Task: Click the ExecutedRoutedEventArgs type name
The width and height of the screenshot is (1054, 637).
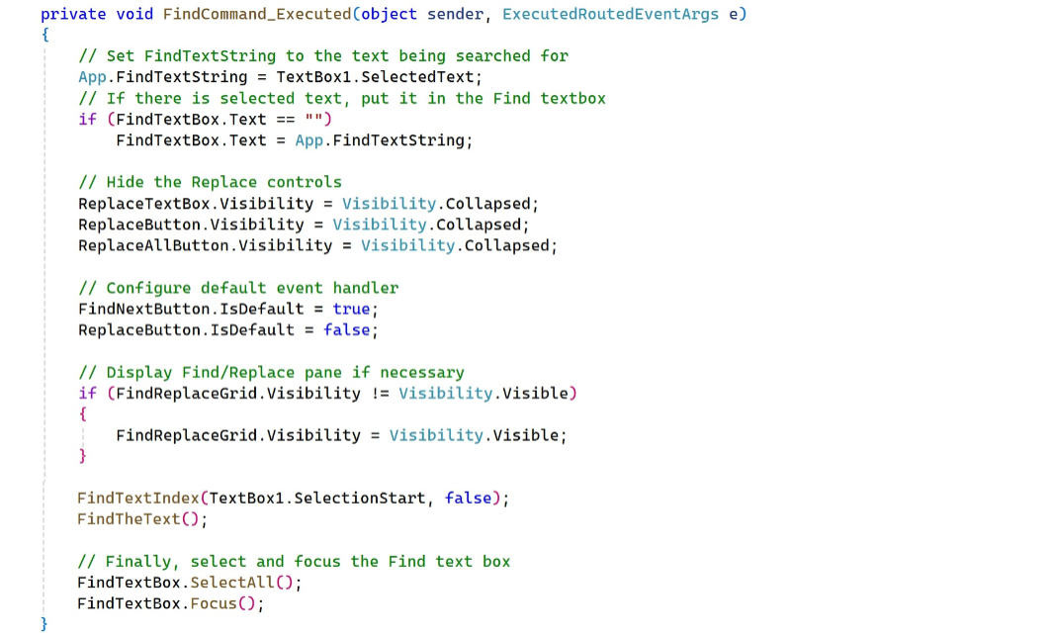Action: (610, 14)
